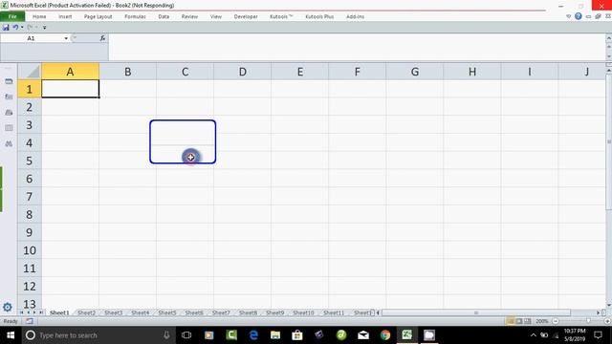Open the Undo history dropdown arrow

click(22, 27)
